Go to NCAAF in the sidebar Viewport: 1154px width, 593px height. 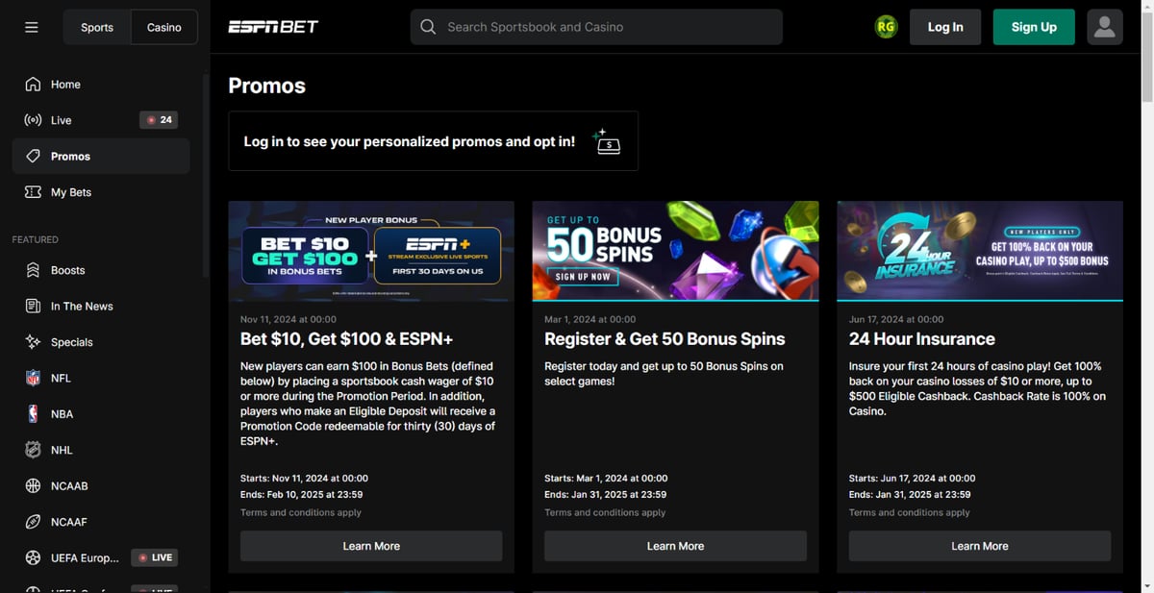click(101, 522)
